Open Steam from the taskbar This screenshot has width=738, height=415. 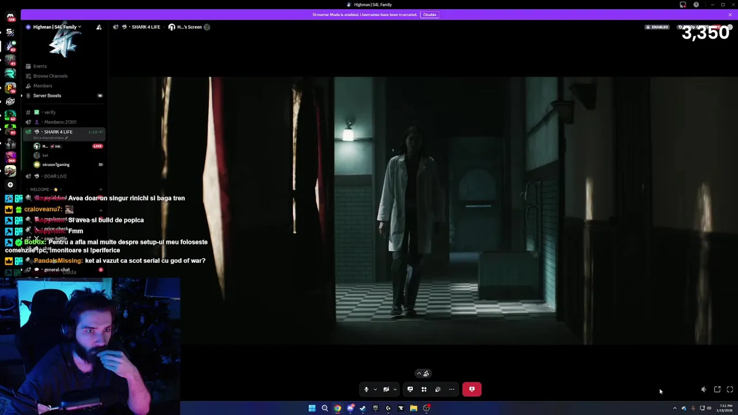point(363,408)
